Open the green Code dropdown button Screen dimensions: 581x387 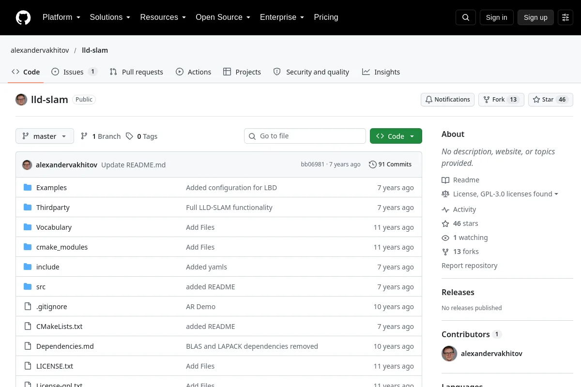[x=396, y=136]
